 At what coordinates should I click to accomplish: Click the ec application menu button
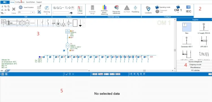point(5,2)
